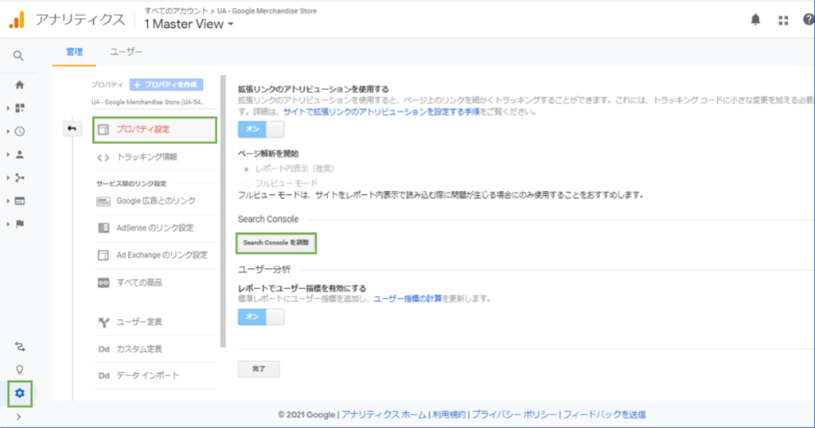This screenshot has width=815, height=428.
Task: Click the back arrow button beside property column
Action: (72, 129)
